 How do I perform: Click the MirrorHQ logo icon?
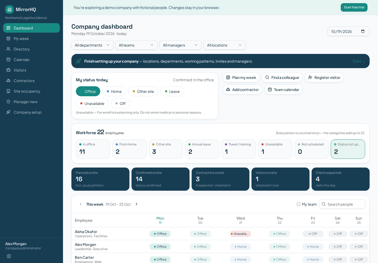tap(9, 9)
